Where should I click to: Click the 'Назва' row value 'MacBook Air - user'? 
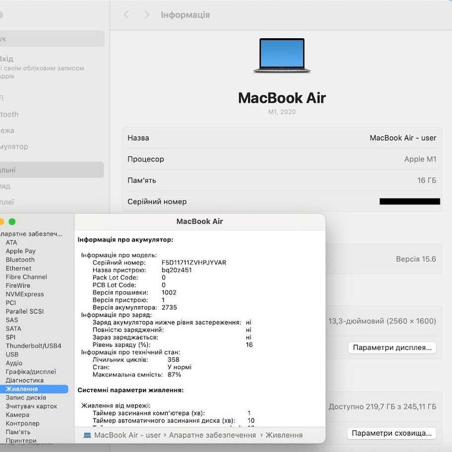pos(403,138)
